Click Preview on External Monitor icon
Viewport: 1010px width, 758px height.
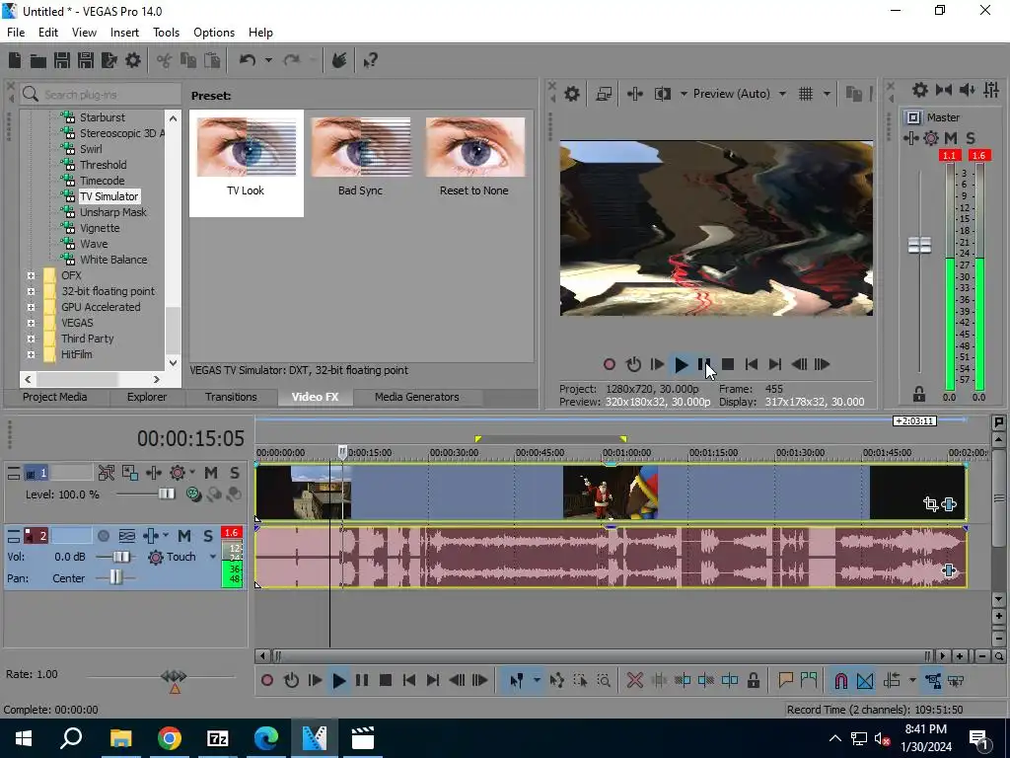(x=604, y=94)
